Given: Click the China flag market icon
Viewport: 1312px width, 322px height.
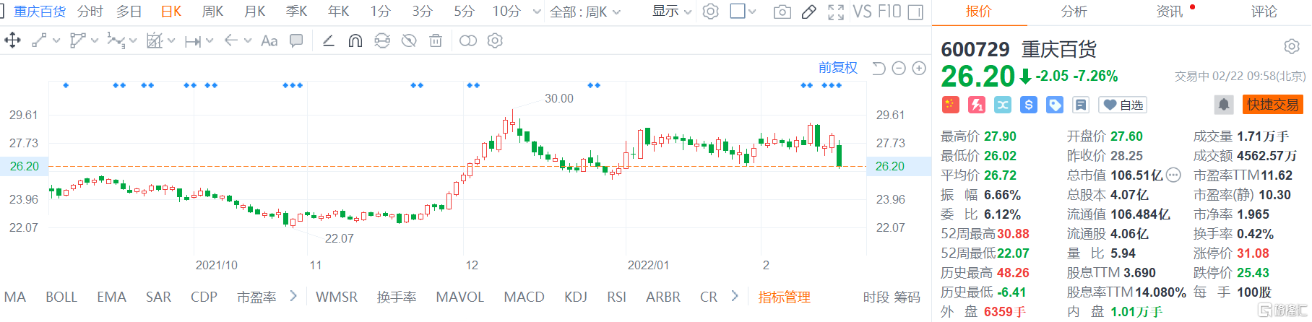Looking at the screenshot, I should (950, 105).
